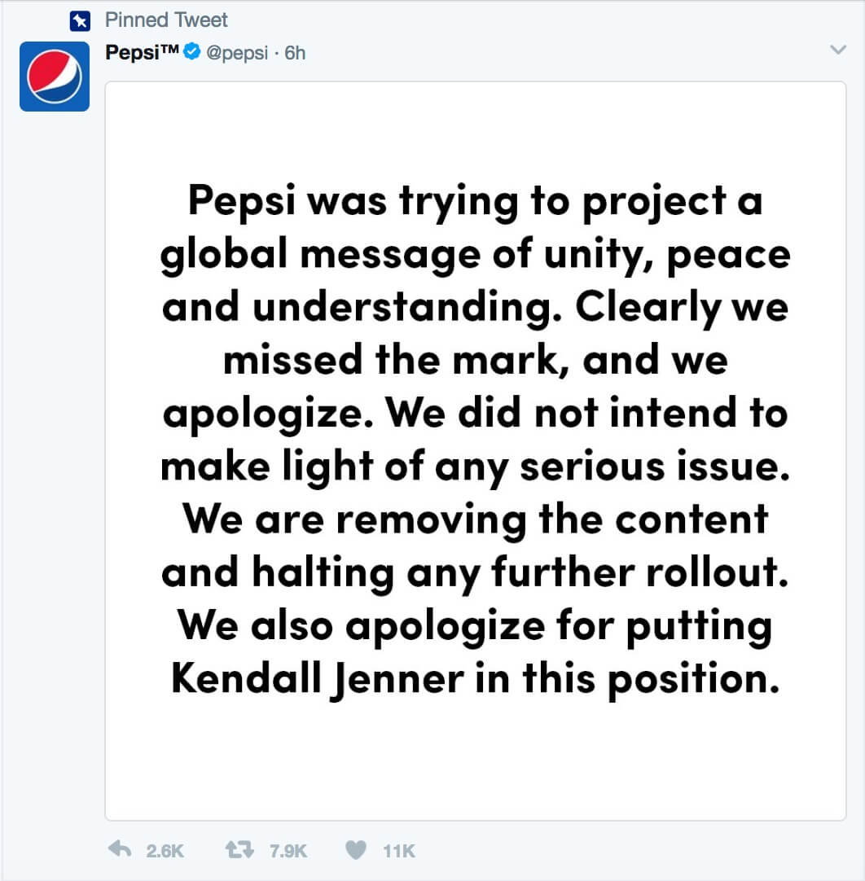
Task: Click 'and halting any further rollout' line
Action: (x=476, y=572)
